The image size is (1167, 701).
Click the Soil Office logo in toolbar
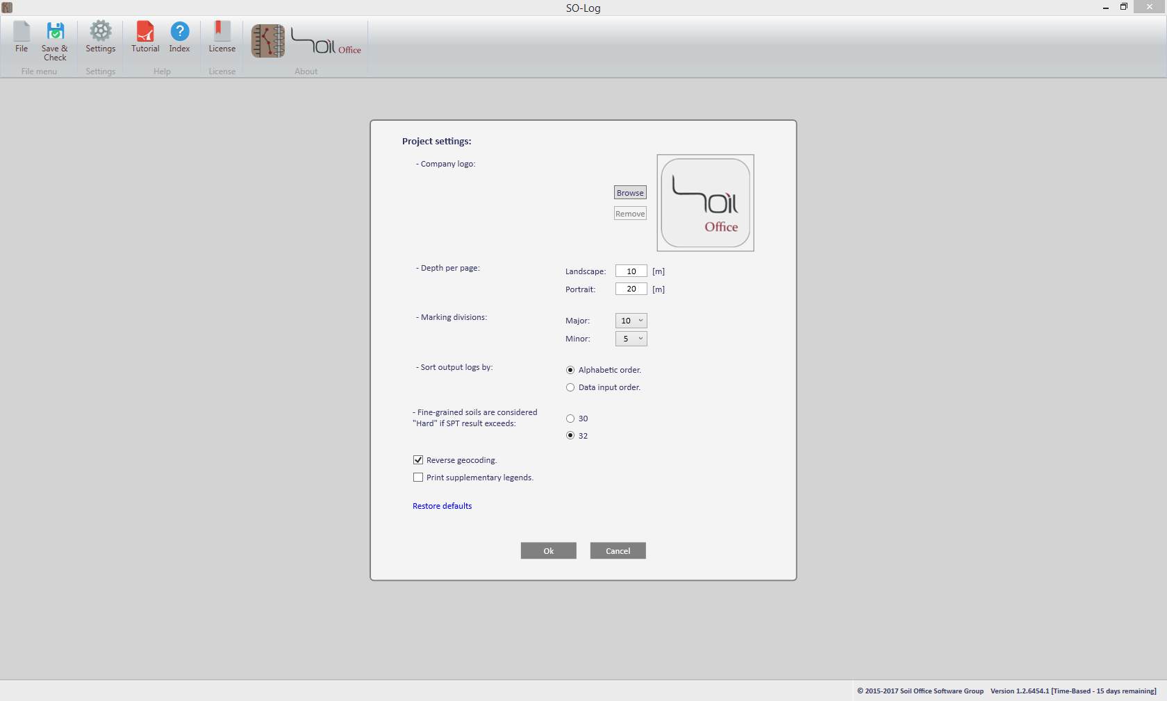[x=326, y=42]
